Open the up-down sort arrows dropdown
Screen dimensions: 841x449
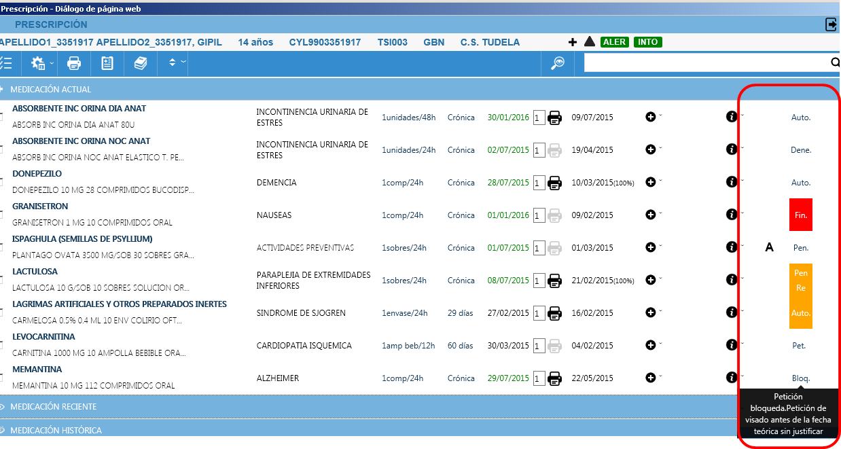coord(175,63)
